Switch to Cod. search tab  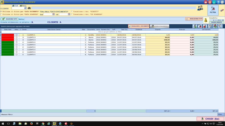pos(15,6)
